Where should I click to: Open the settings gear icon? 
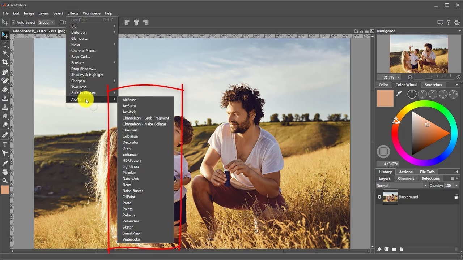(457, 22)
